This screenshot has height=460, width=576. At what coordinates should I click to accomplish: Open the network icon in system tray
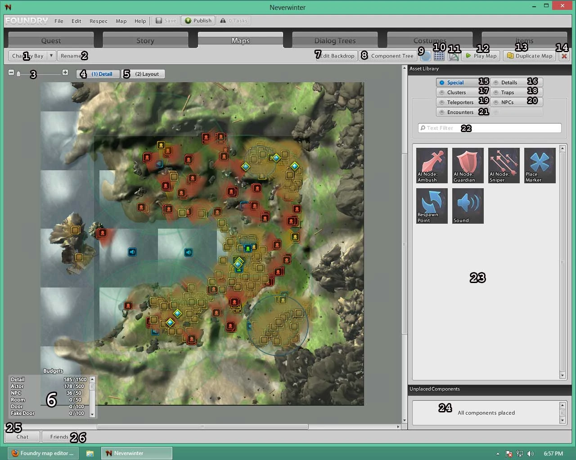point(520,454)
